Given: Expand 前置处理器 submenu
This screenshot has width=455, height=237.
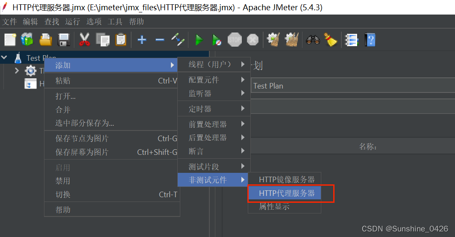Looking at the screenshot, I should (x=214, y=124).
